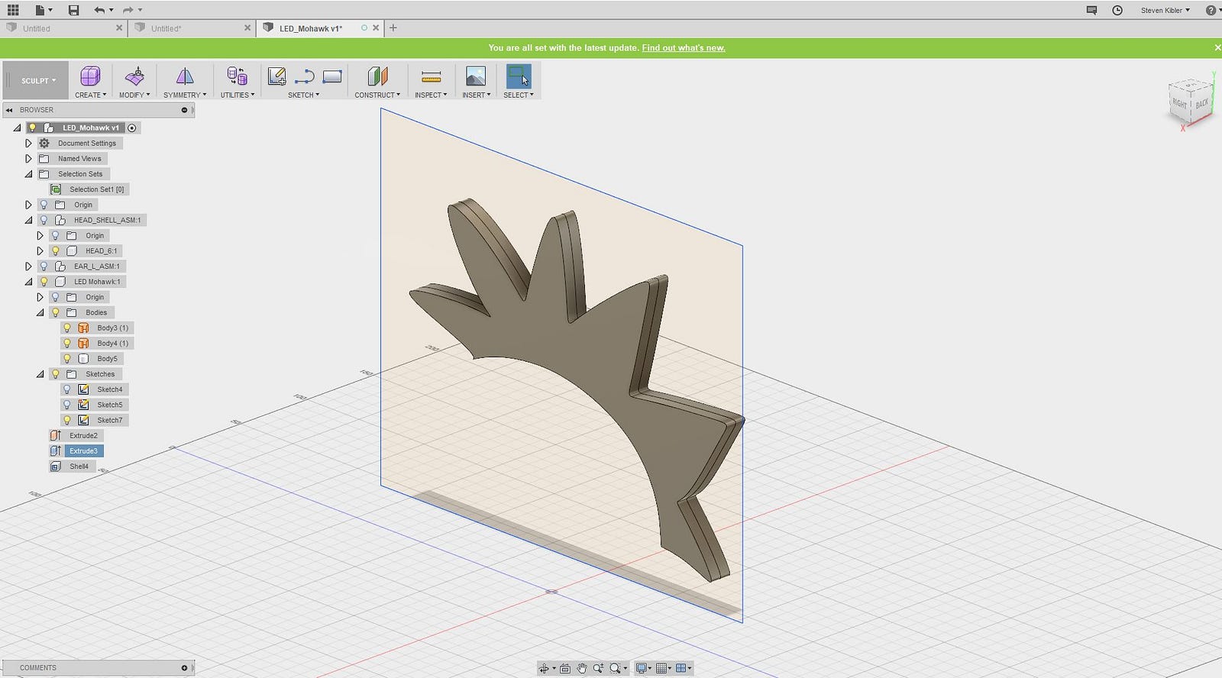The width and height of the screenshot is (1222, 678).
Task: Select the sketch Line tool
Action: point(305,76)
